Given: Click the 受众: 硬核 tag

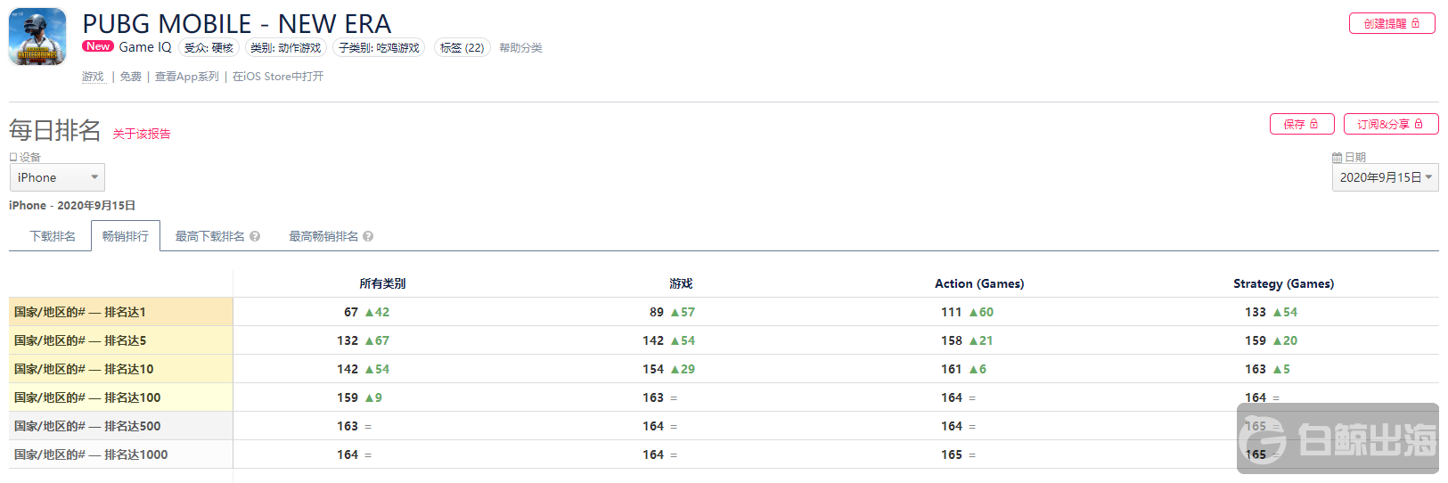Looking at the screenshot, I should click(x=209, y=48).
